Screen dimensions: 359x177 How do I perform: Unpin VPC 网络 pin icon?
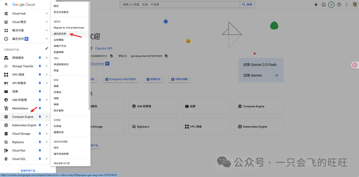(x=40, y=74)
